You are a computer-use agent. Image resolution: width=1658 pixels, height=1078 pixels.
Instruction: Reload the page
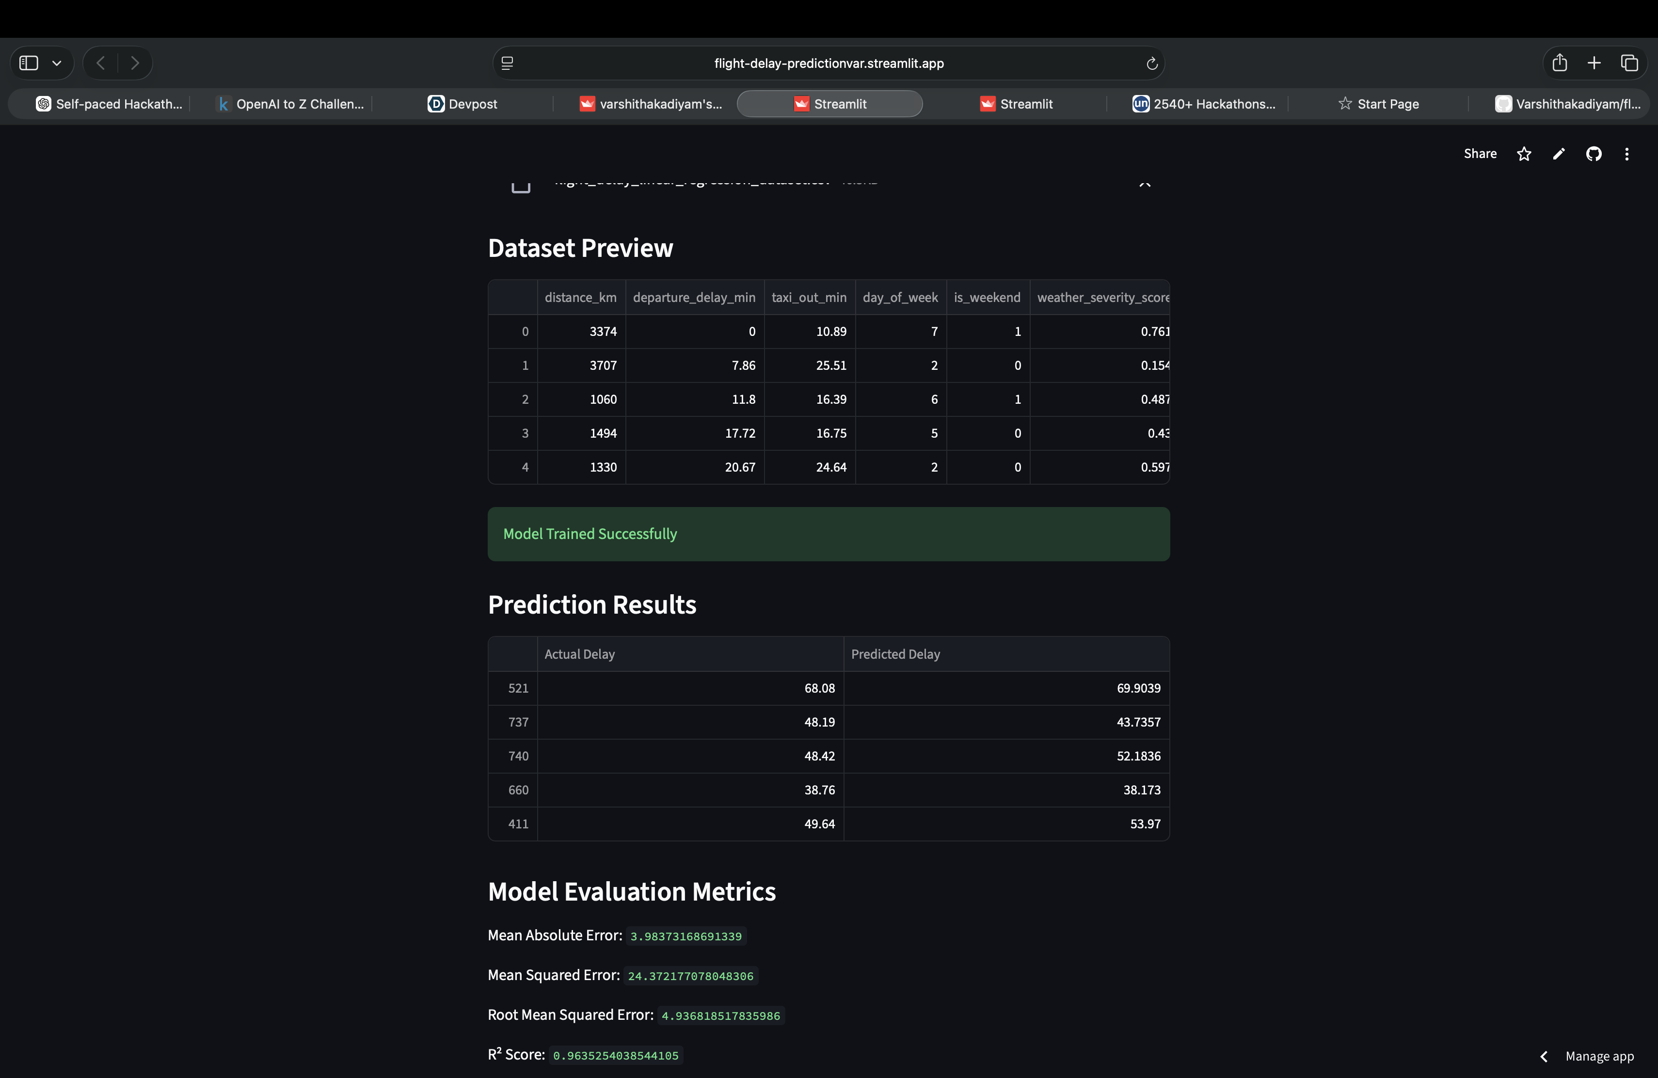[1151, 63]
